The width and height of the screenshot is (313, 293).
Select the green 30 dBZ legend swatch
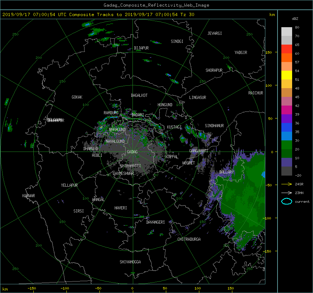pos(287,145)
